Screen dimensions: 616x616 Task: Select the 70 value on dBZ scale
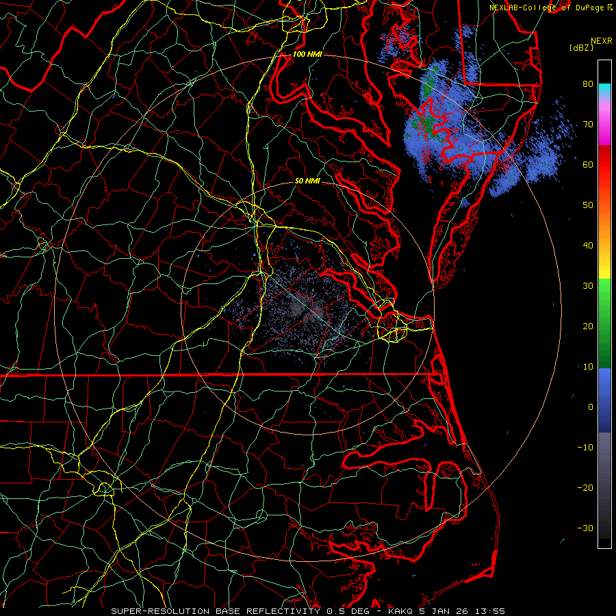[x=588, y=124]
